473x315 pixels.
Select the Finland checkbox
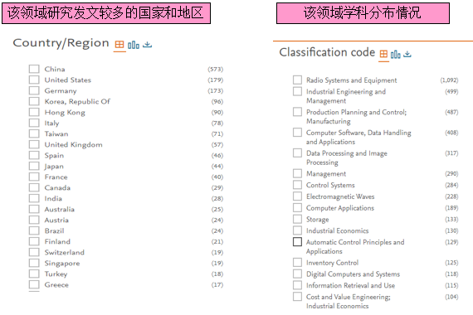pos(34,241)
